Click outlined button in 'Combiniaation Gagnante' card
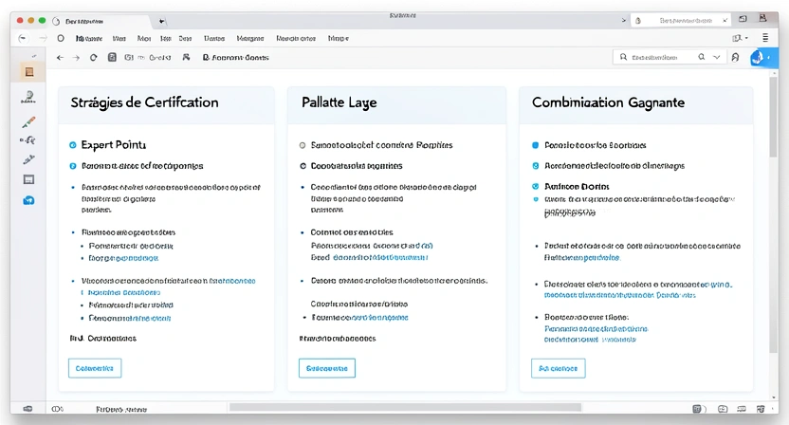 pos(558,368)
